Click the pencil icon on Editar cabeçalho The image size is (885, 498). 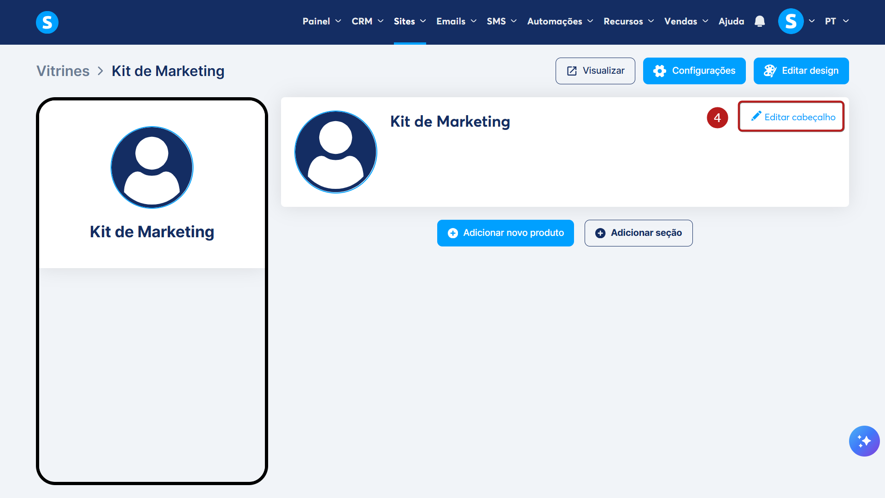tap(756, 116)
